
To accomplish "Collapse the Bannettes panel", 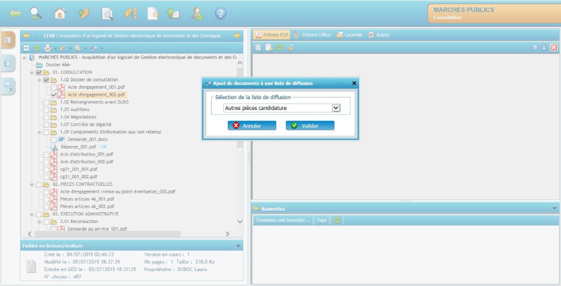I will coord(555,208).
